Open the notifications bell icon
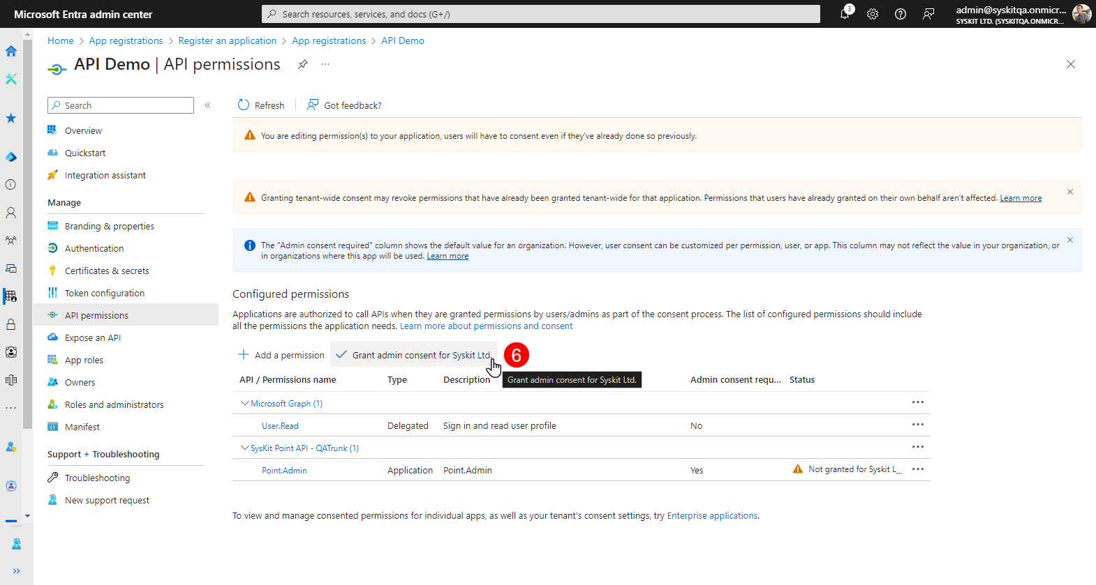The width and height of the screenshot is (1096, 585). (845, 14)
